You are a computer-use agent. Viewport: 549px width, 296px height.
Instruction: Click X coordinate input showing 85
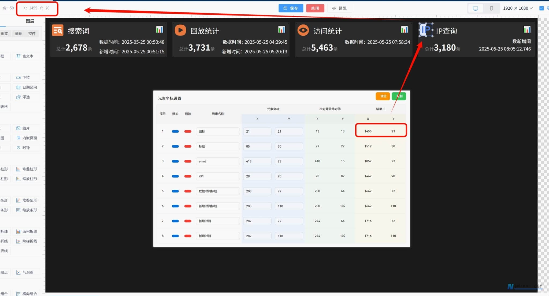coord(257,146)
